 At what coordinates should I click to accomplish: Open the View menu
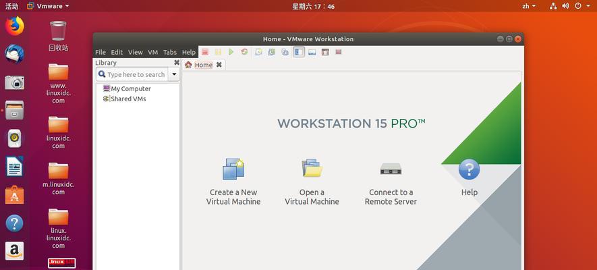(x=135, y=52)
